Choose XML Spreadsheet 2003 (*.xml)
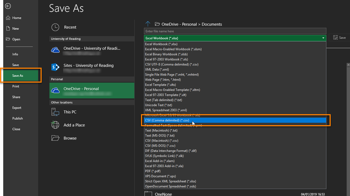Viewport: 350px width, 196px height. (235, 110)
